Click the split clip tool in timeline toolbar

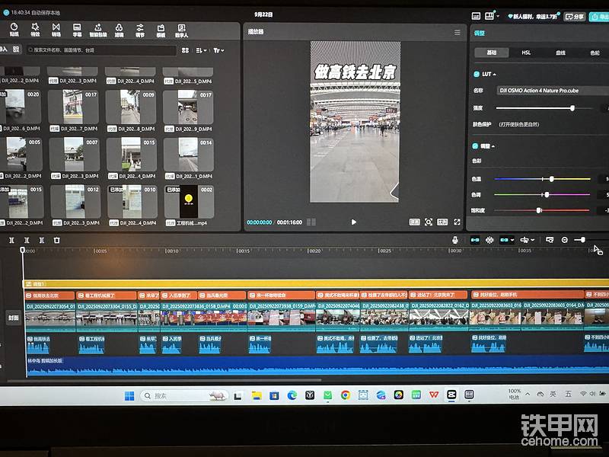tap(11, 241)
